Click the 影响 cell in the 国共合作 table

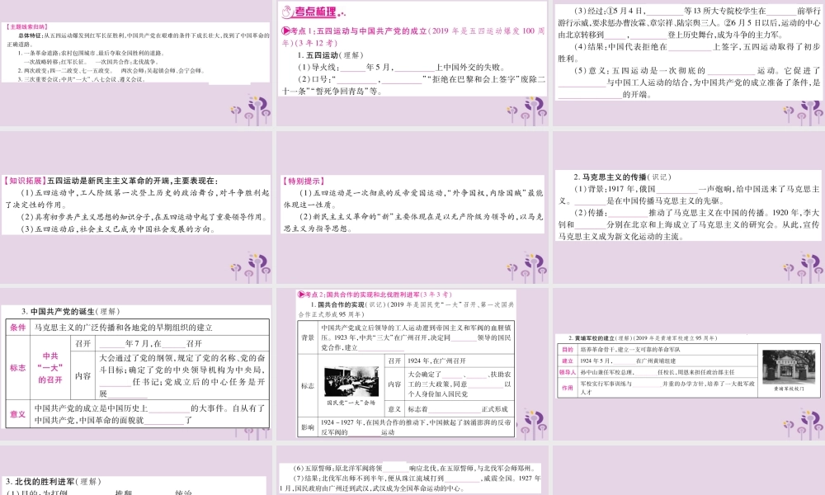pos(308,427)
